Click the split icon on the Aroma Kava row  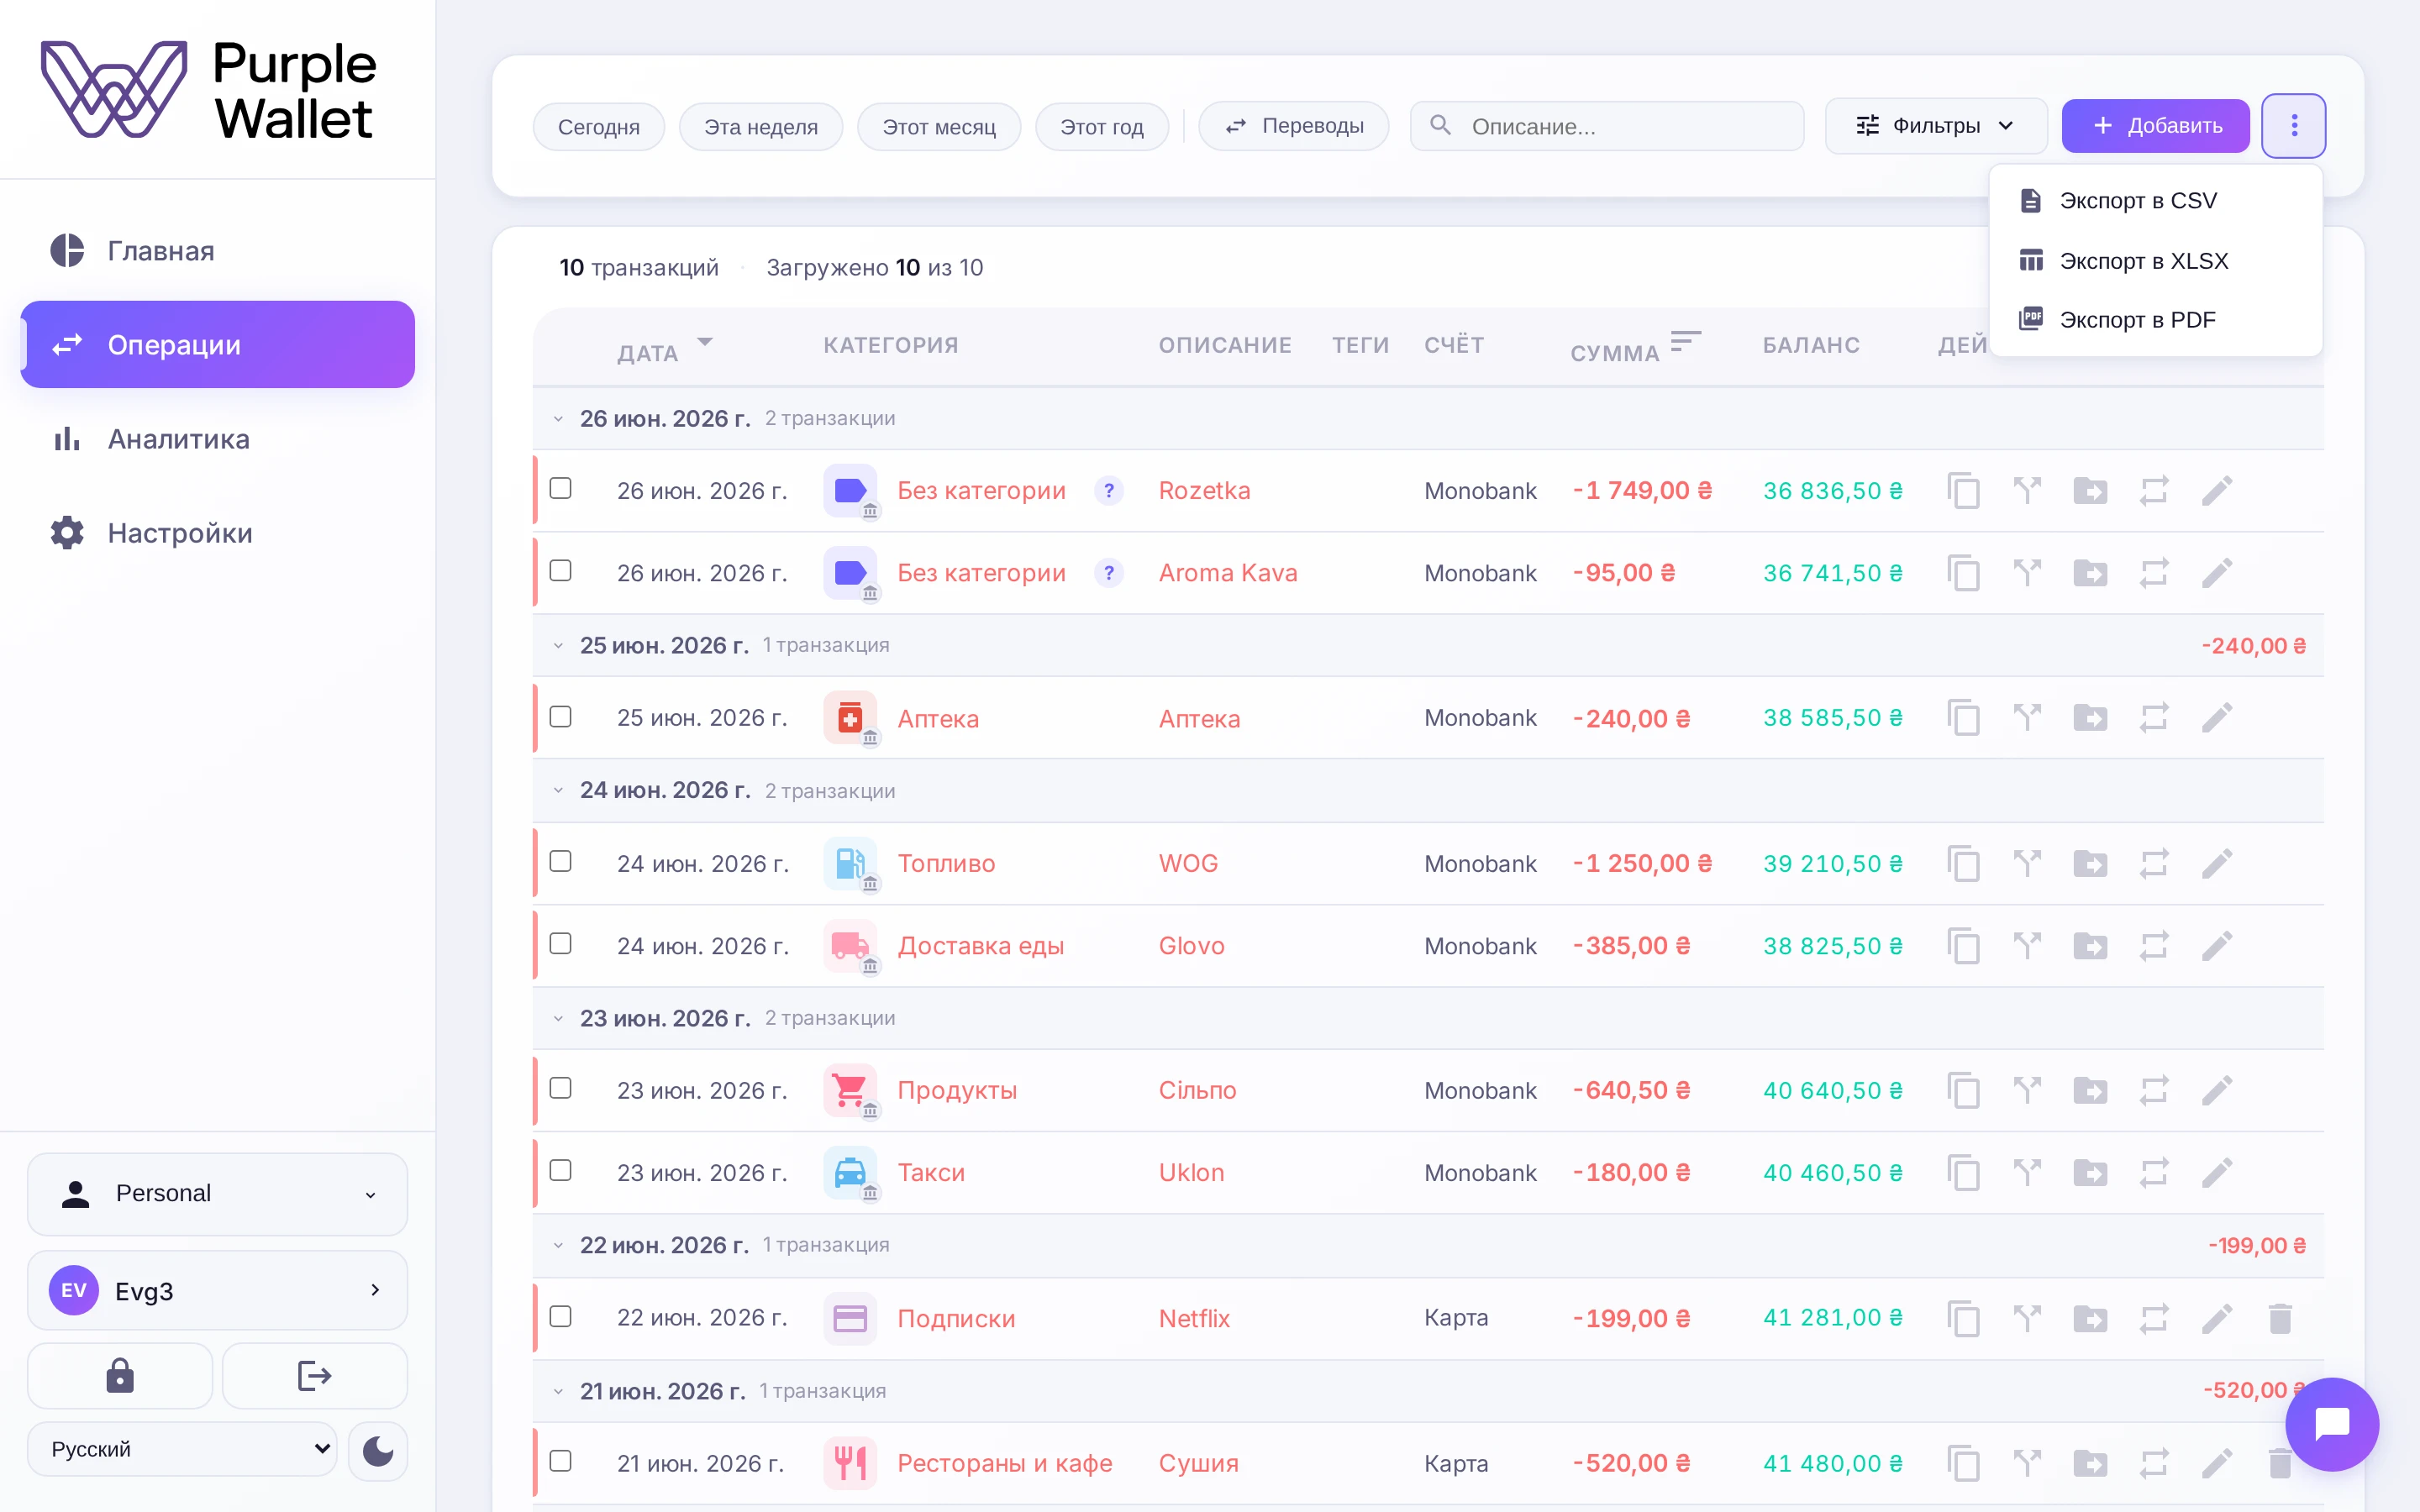tap(2027, 573)
